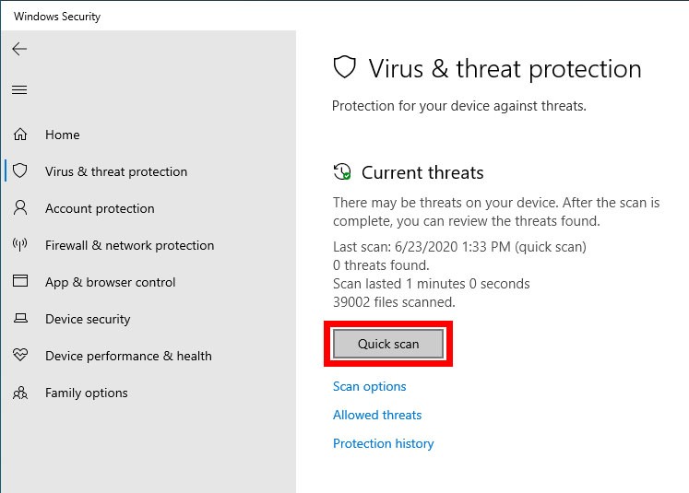
Task: Click the Home house icon
Action: (x=20, y=135)
